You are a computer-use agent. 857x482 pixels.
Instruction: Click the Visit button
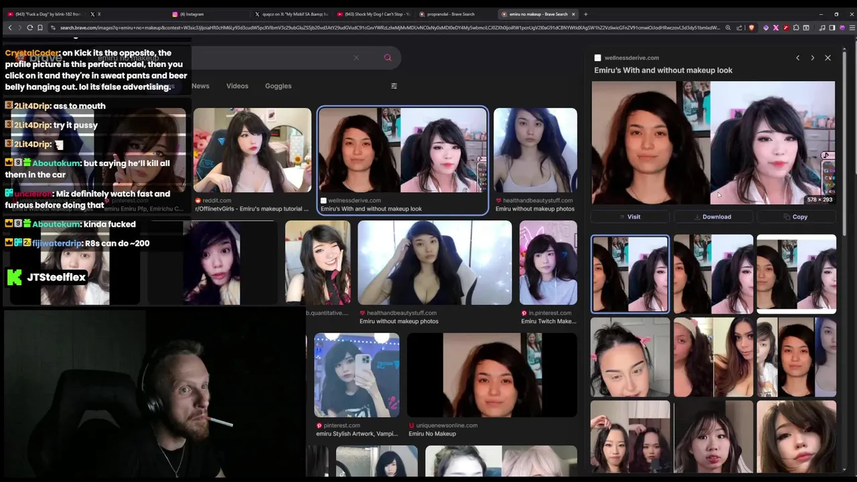(x=629, y=217)
